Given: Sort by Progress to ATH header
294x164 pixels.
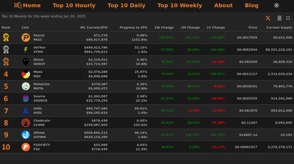Looking at the screenshot, I should pyautogui.click(x=133, y=27).
